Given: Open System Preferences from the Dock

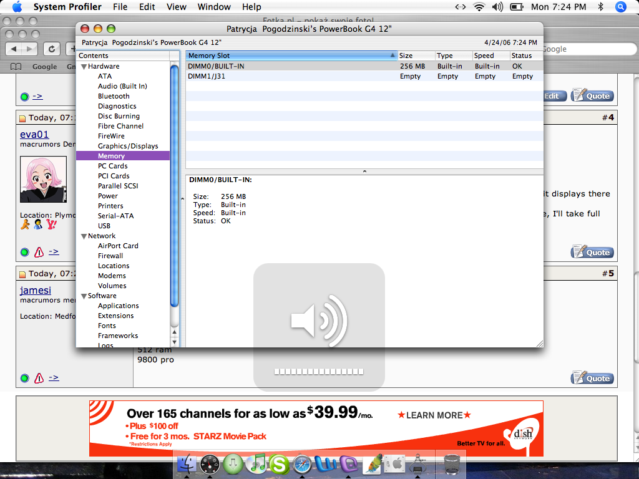Looking at the screenshot, I should tap(394, 464).
